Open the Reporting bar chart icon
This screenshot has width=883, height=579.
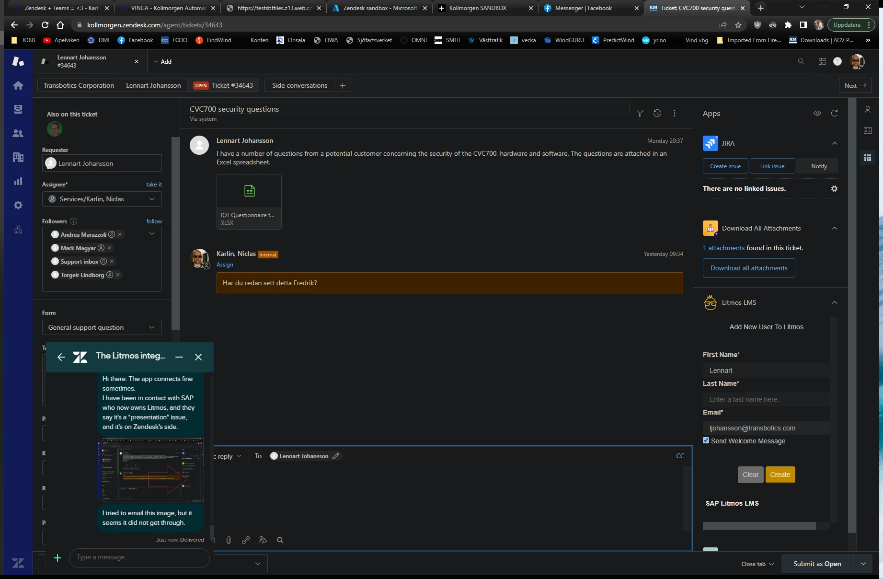point(18,181)
